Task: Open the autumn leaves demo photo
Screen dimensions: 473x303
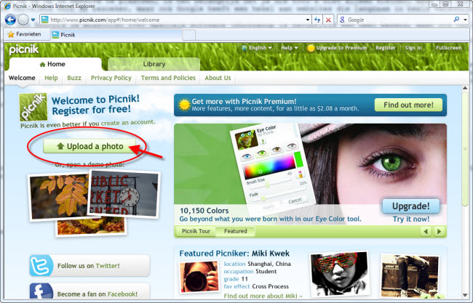Action: click(58, 196)
